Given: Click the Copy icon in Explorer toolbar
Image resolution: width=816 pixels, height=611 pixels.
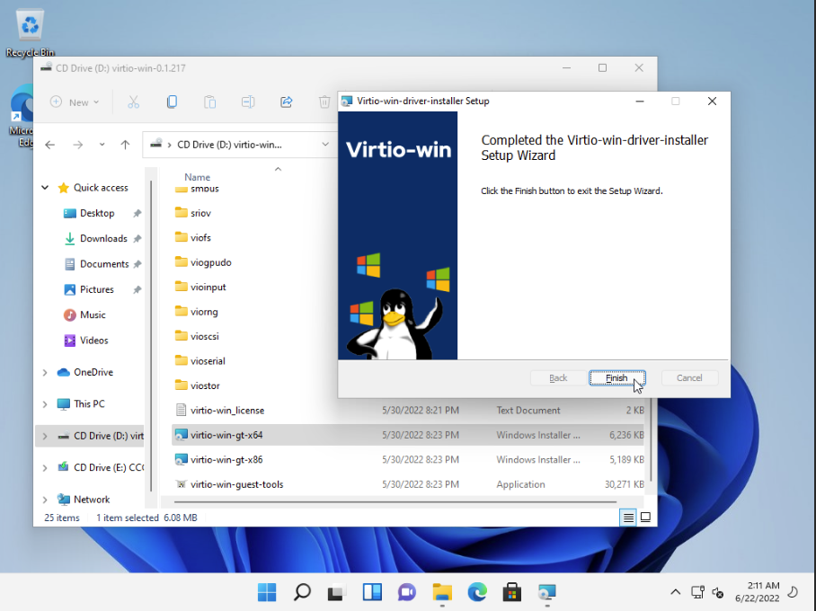Looking at the screenshot, I should tap(172, 102).
